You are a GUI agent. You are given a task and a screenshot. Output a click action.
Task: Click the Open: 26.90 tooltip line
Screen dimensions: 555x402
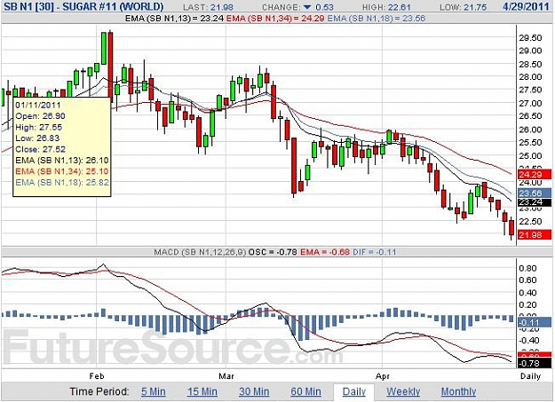40,116
